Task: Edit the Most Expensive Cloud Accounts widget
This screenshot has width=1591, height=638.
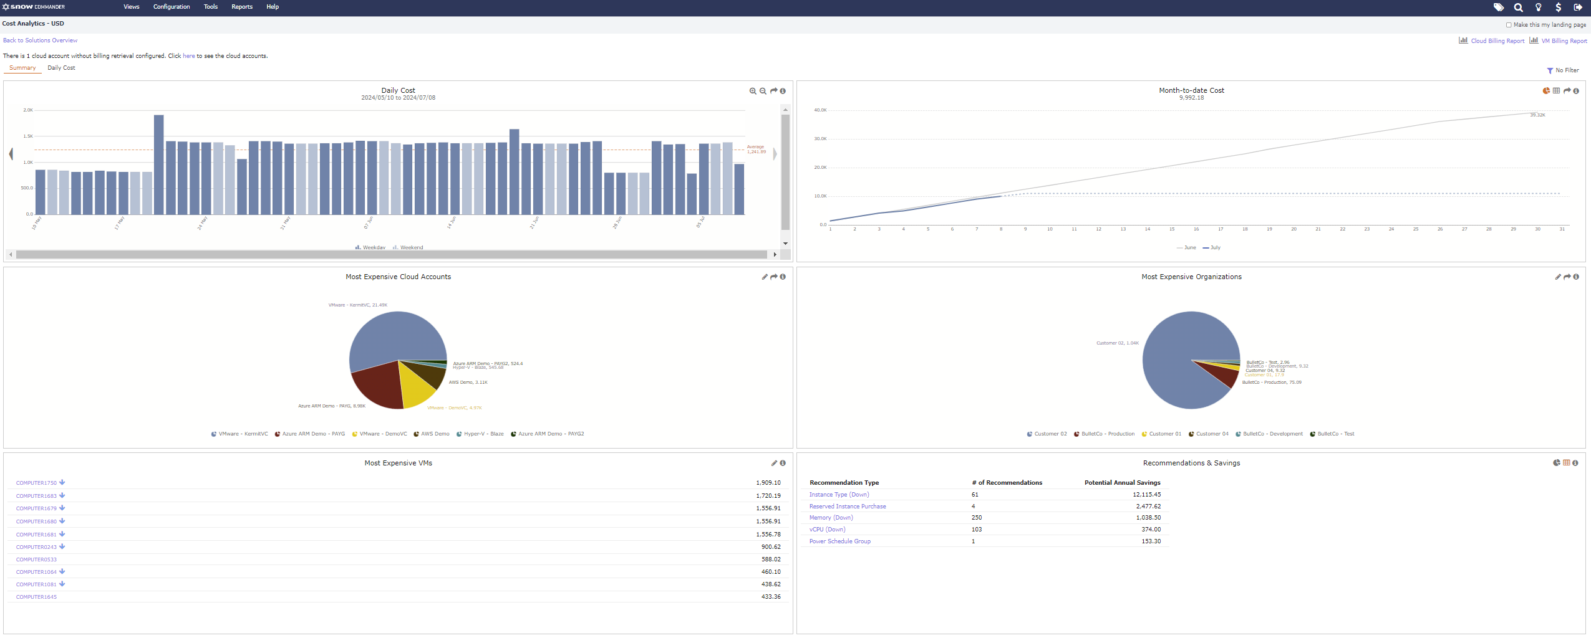Action: click(765, 277)
